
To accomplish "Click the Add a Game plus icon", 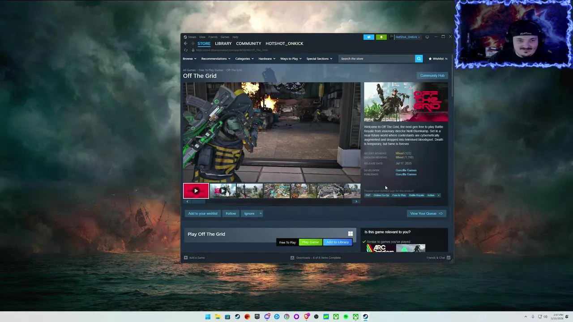I will (x=185, y=258).
